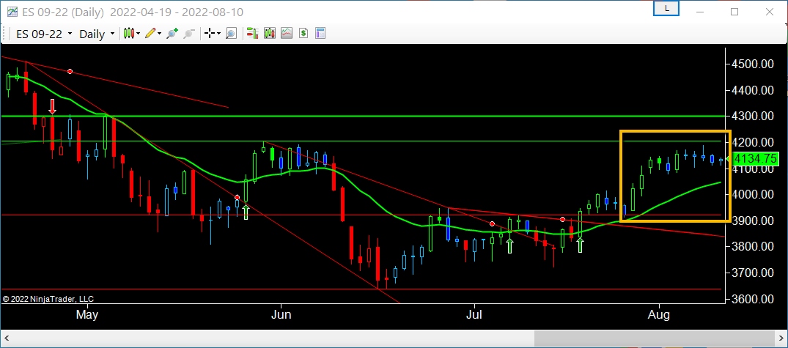Image resolution: width=788 pixels, height=348 pixels.
Task: Click the Aug label on time axis
Action: point(658,315)
